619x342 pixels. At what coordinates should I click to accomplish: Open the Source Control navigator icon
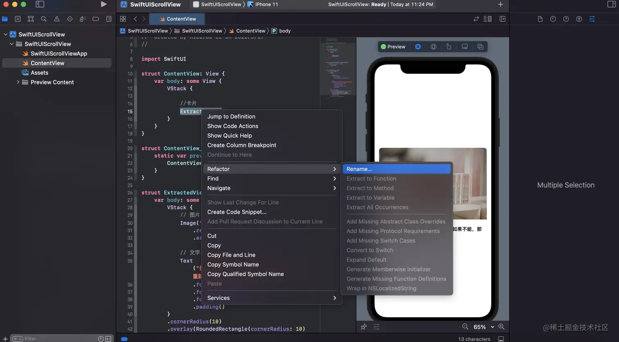coord(18,19)
